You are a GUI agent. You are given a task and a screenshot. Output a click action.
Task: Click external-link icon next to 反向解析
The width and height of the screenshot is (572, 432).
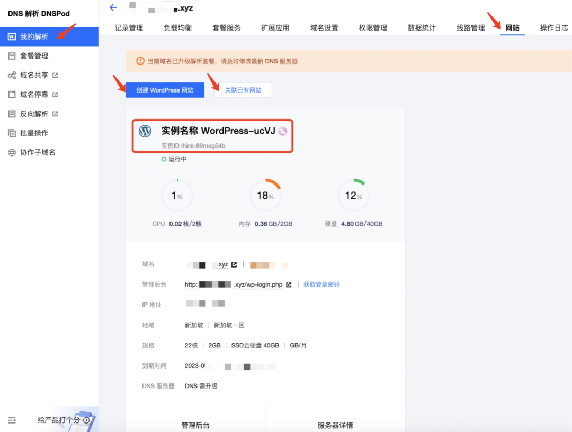point(55,114)
